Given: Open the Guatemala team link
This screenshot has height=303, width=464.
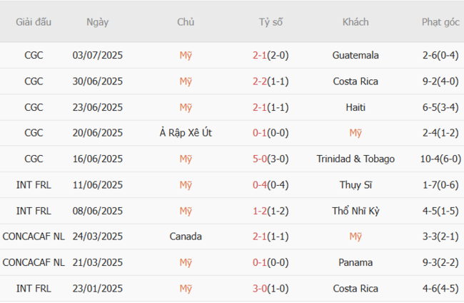Looking at the screenshot, I should coord(355,55).
